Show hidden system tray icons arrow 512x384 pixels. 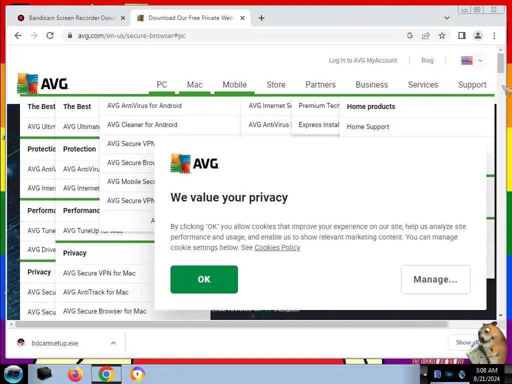coord(425,374)
